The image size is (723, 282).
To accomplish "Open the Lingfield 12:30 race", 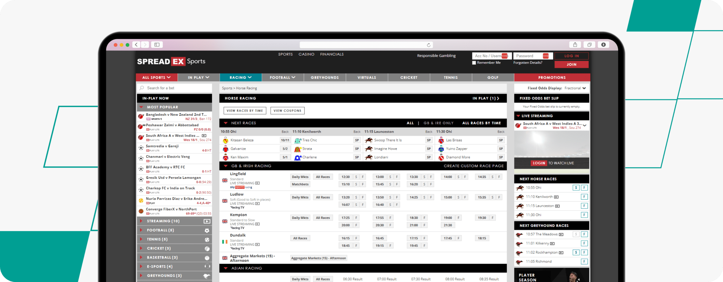I will [x=346, y=177].
